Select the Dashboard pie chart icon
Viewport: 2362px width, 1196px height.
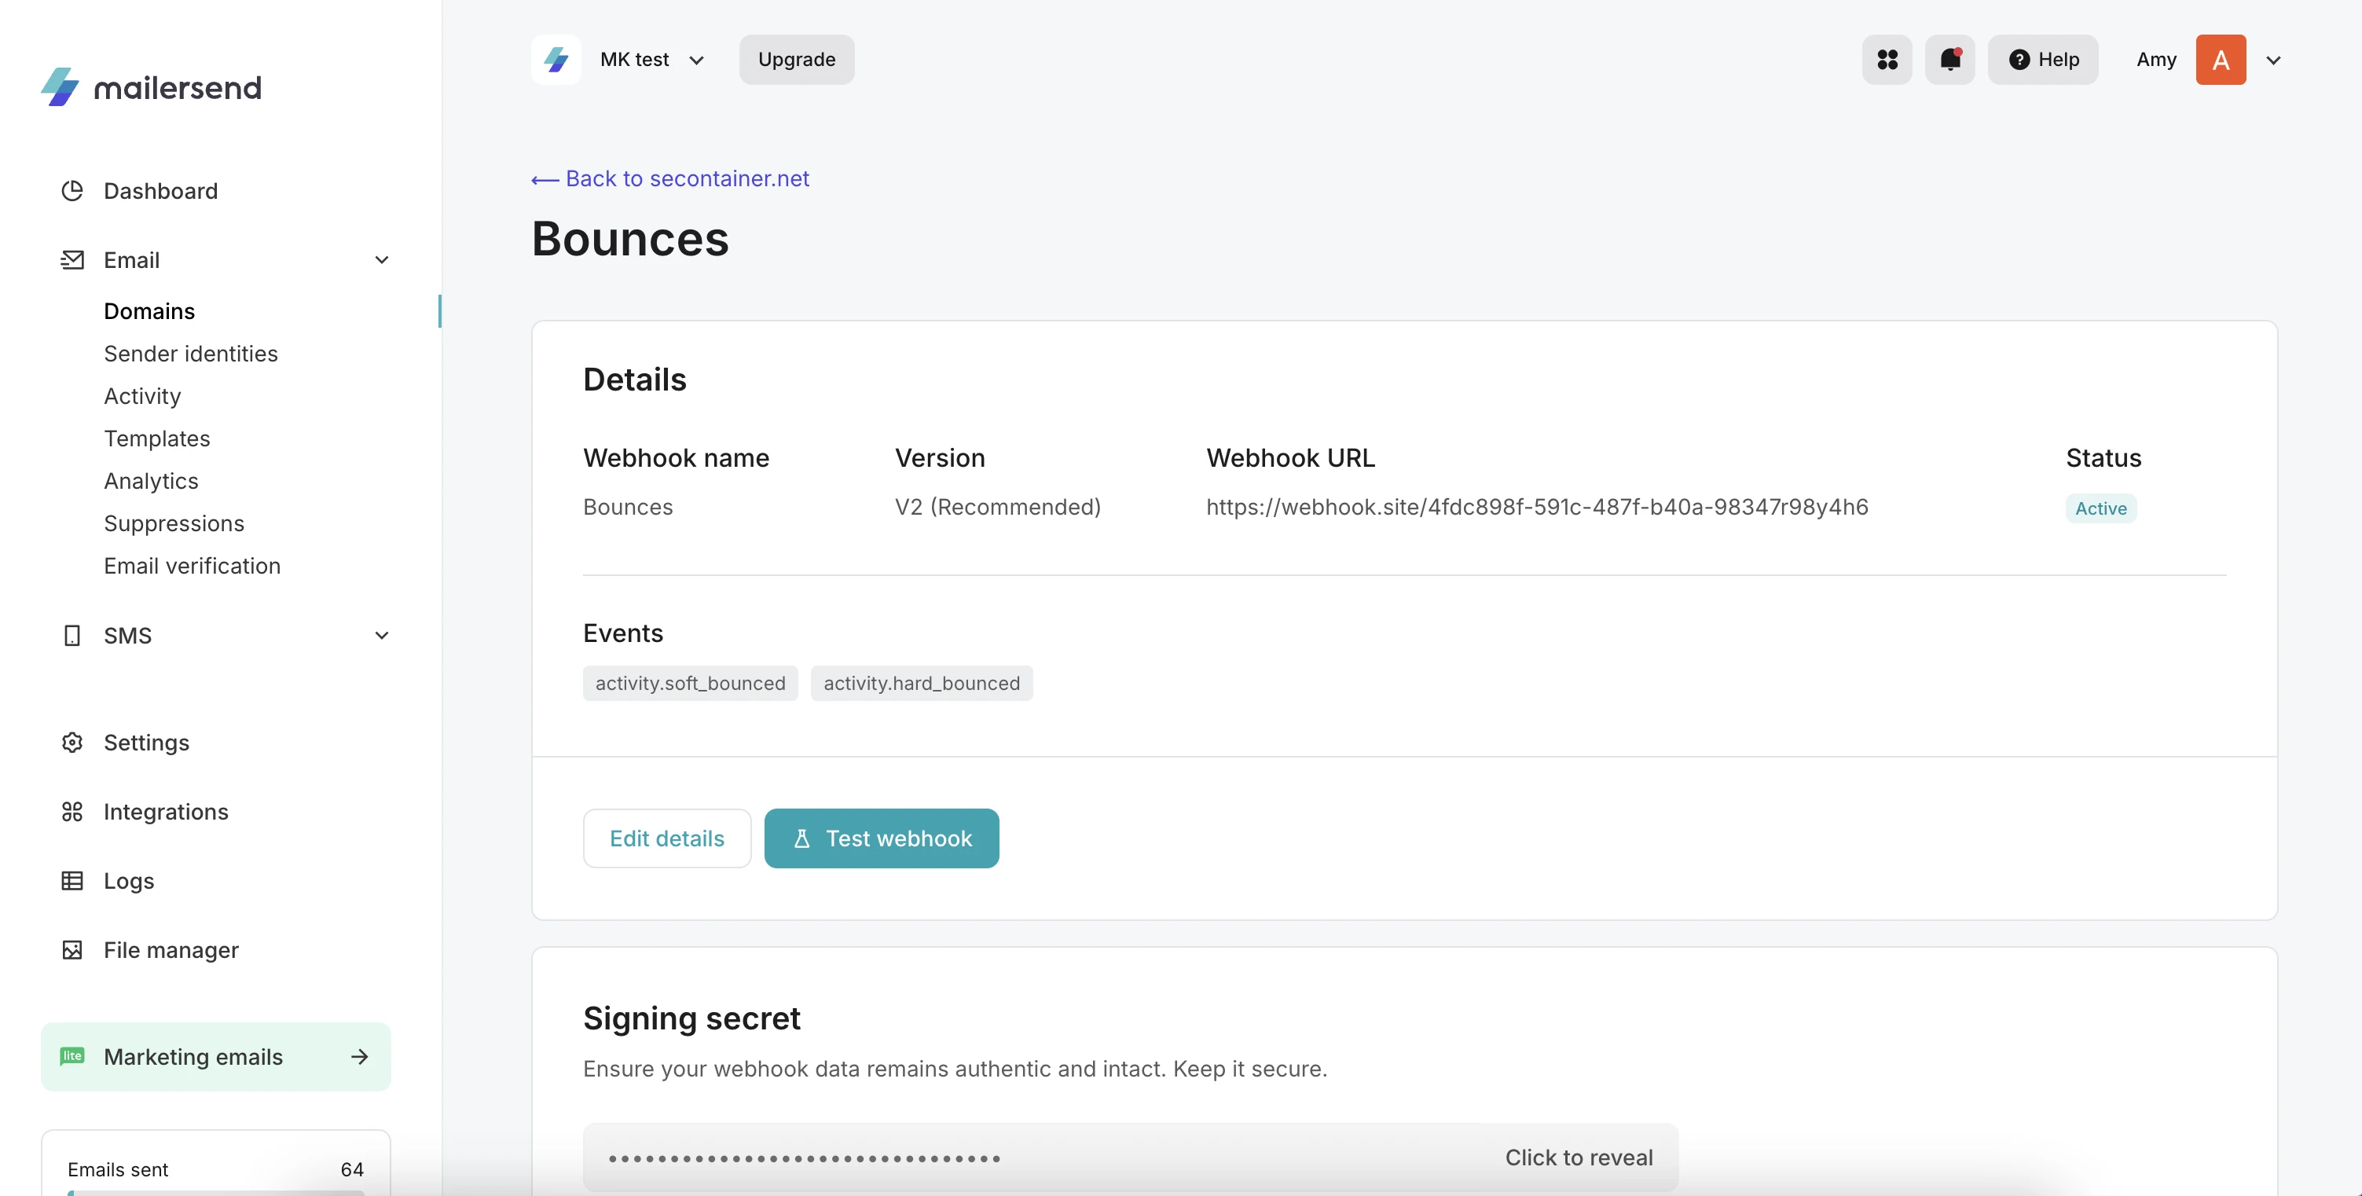tap(72, 191)
